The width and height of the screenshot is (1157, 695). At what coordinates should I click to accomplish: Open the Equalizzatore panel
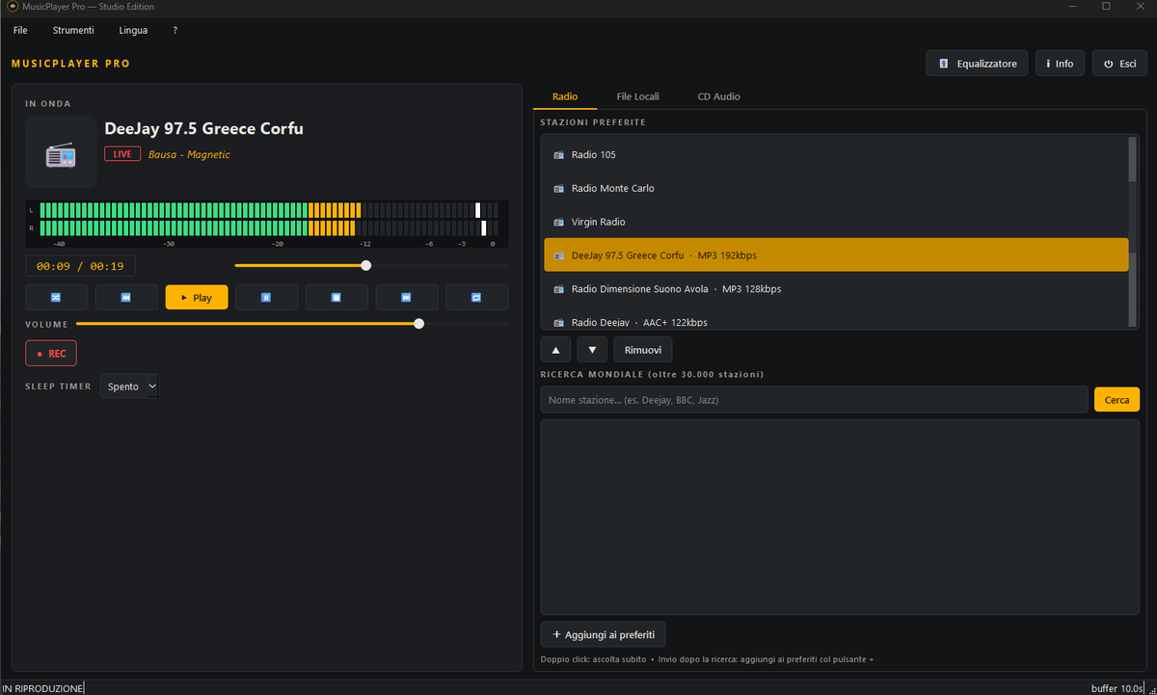tap(978, 64)
